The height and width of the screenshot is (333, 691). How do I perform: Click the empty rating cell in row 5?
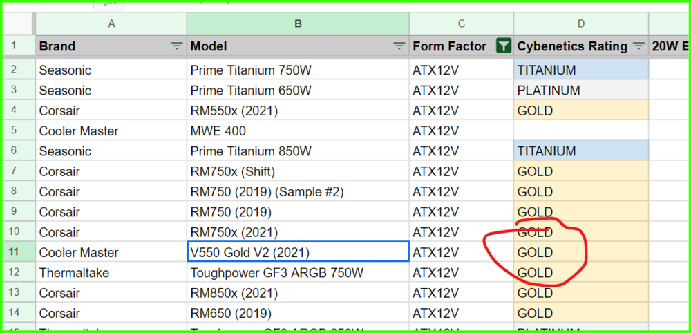tap(581, 131)
